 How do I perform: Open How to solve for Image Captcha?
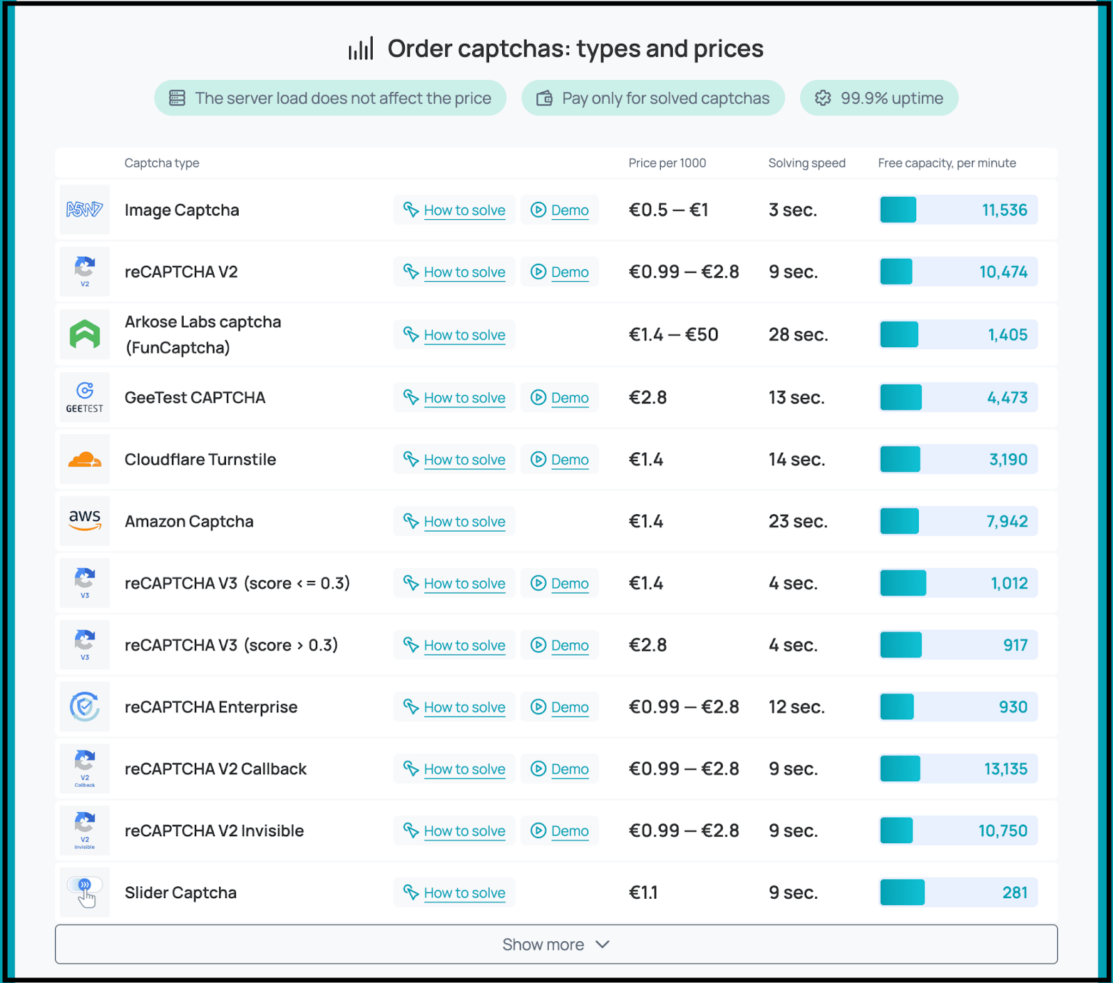[454, 209]
